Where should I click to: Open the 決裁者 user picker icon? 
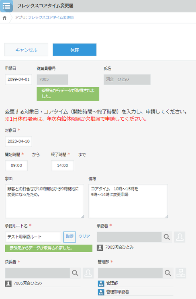(88, 273)
